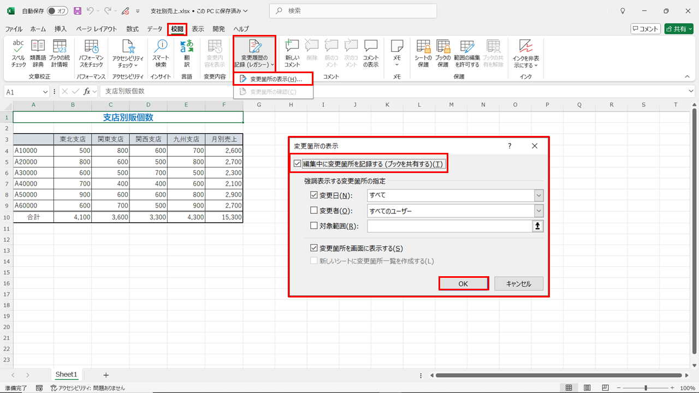The width and height of the screenshot is (699, 393).
Task: Toggle 変更箇所を画面に表示する checkbox
Action: 313,248
